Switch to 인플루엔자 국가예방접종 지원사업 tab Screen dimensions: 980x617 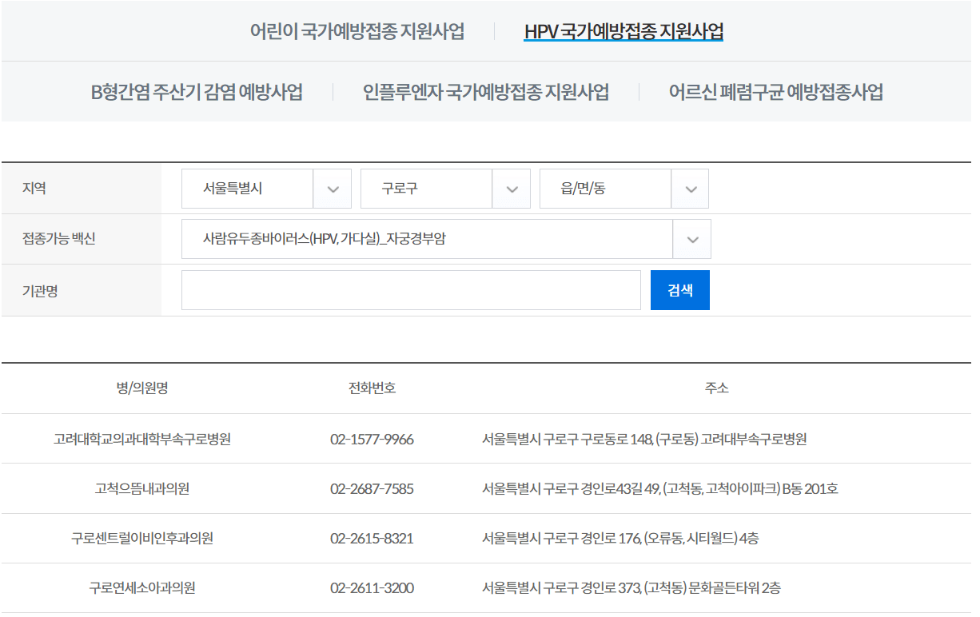click(488, 91)
